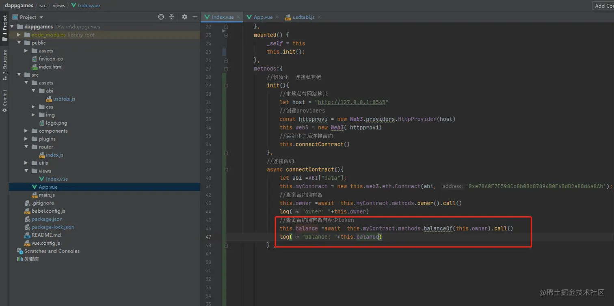Click the http://127.0.0.1:8545 link in code
The image size is (614, 306).
click(351, 102)
